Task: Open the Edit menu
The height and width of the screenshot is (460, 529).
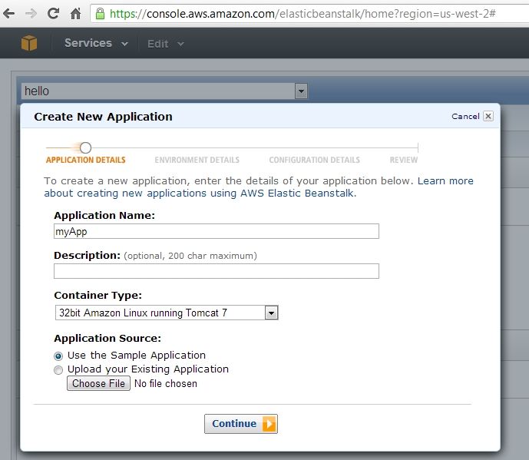Action: point(166,44)
